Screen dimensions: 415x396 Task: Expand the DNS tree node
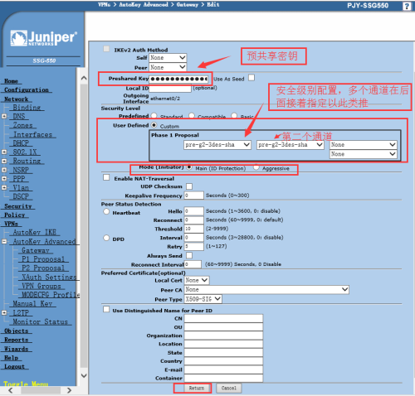(4, 116)
